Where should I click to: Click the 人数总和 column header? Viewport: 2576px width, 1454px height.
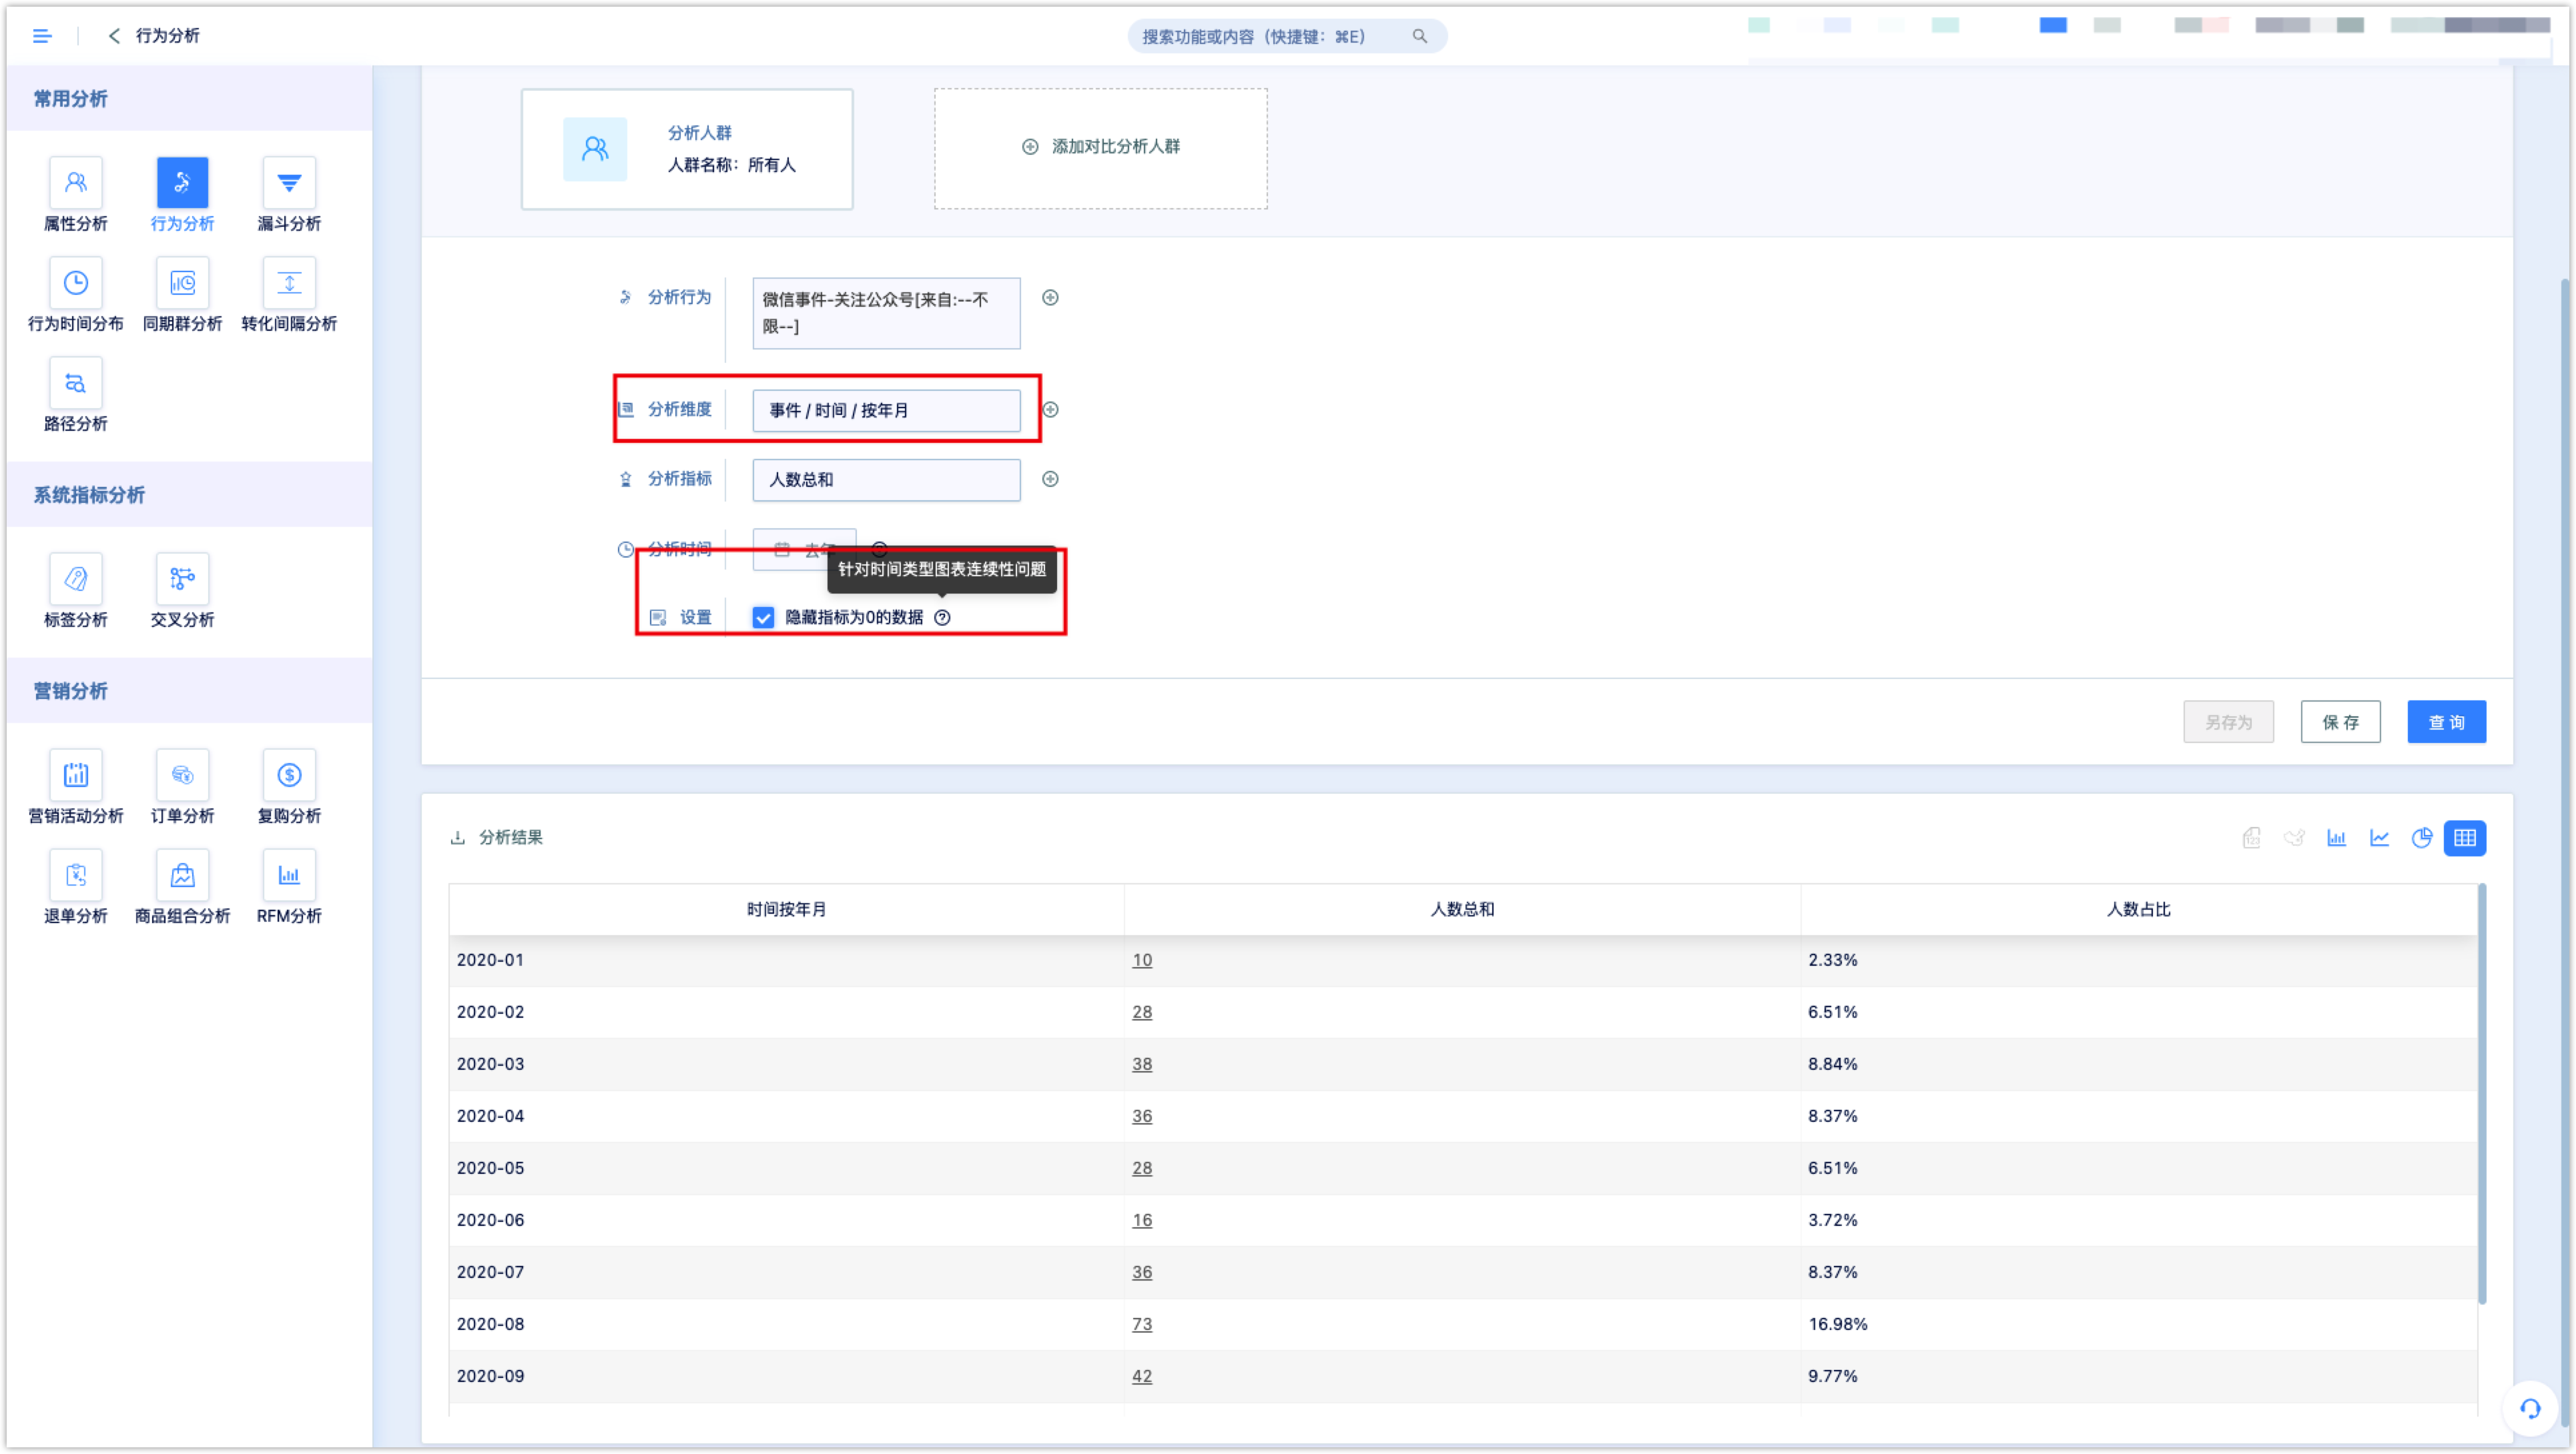pos(1462,908)
